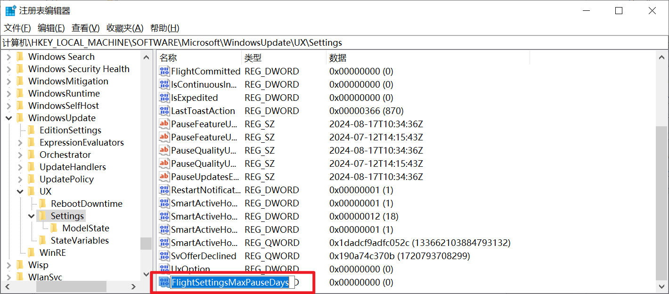
Task: Click the ModelState folder icon
Action: point(54,228)
